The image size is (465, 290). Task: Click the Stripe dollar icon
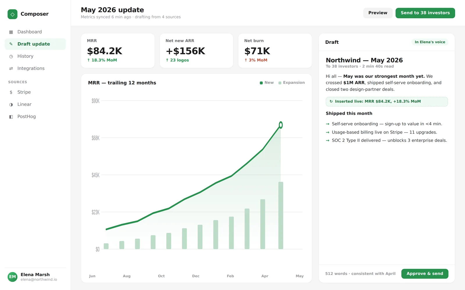pyautogui.click(x=11, y=92)
